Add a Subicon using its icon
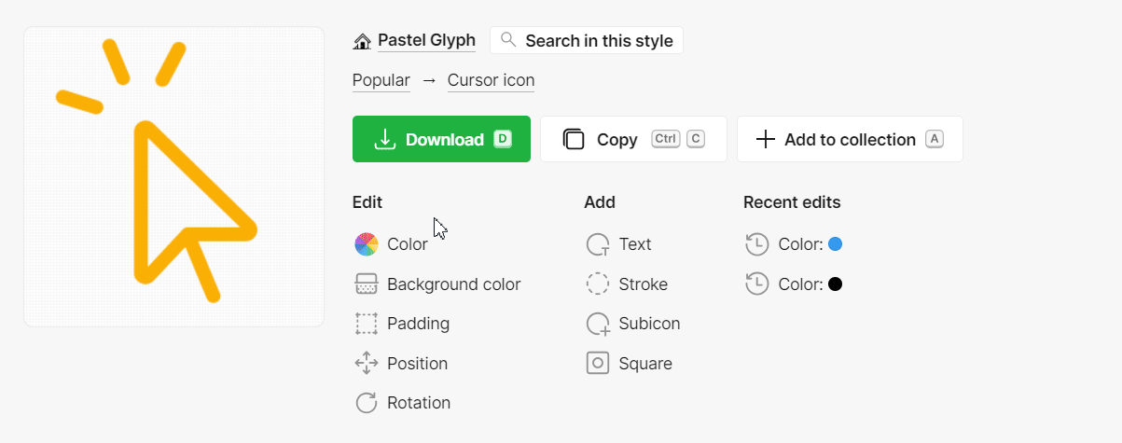This screenshot has width=1122, height=443. coord(598,324)
